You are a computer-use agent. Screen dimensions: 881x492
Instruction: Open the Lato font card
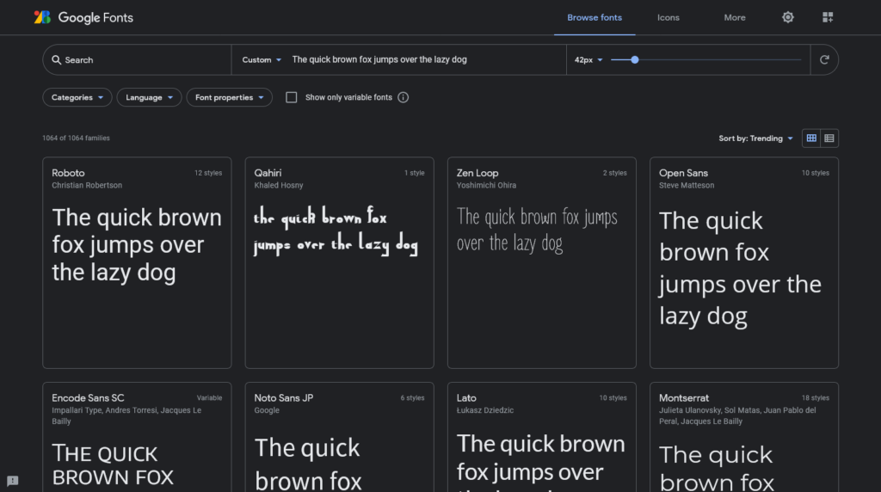tap(542, 437)
